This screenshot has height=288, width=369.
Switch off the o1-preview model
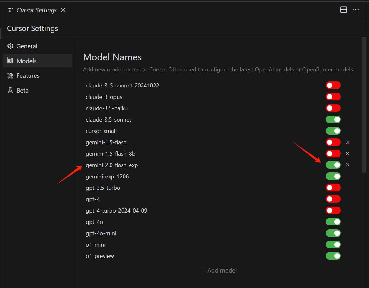333,256
